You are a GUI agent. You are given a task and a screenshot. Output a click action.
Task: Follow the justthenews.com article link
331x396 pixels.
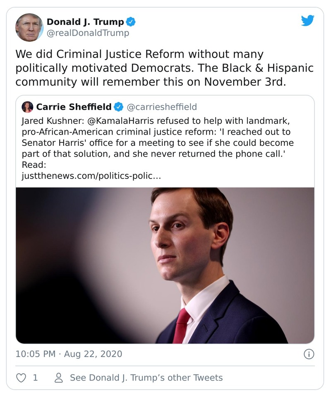click(91, 176)
